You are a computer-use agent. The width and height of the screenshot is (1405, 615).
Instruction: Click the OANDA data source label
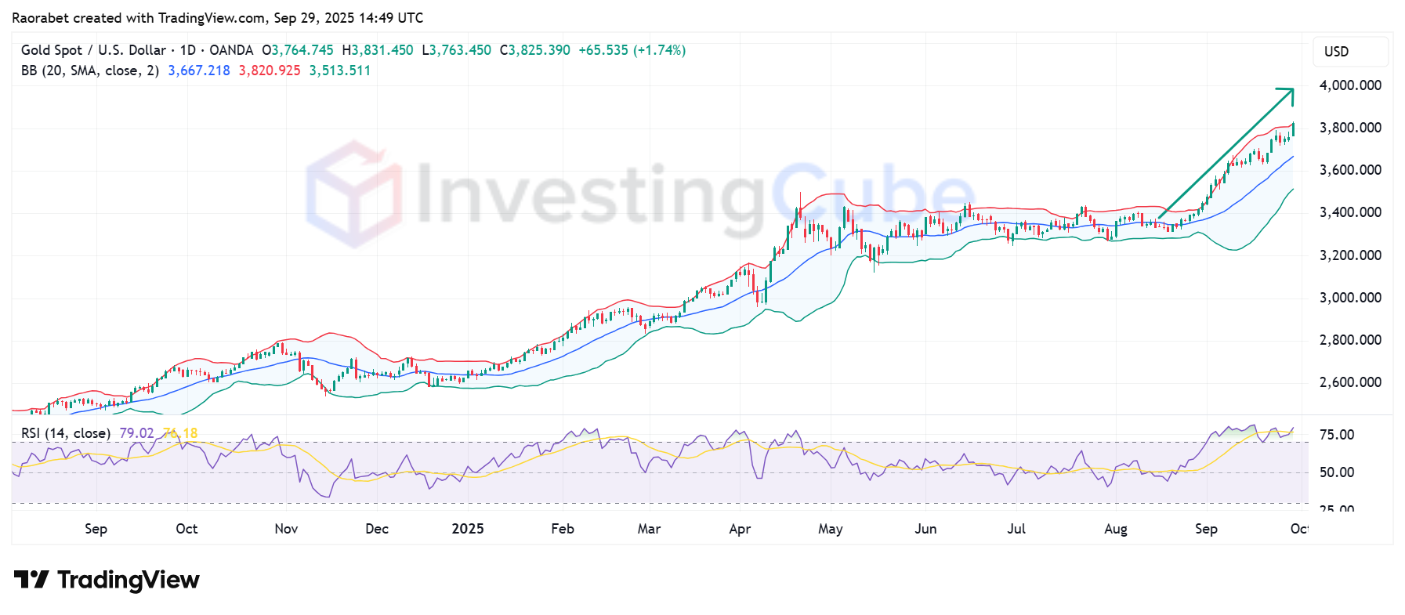click(x=231, y=50)
